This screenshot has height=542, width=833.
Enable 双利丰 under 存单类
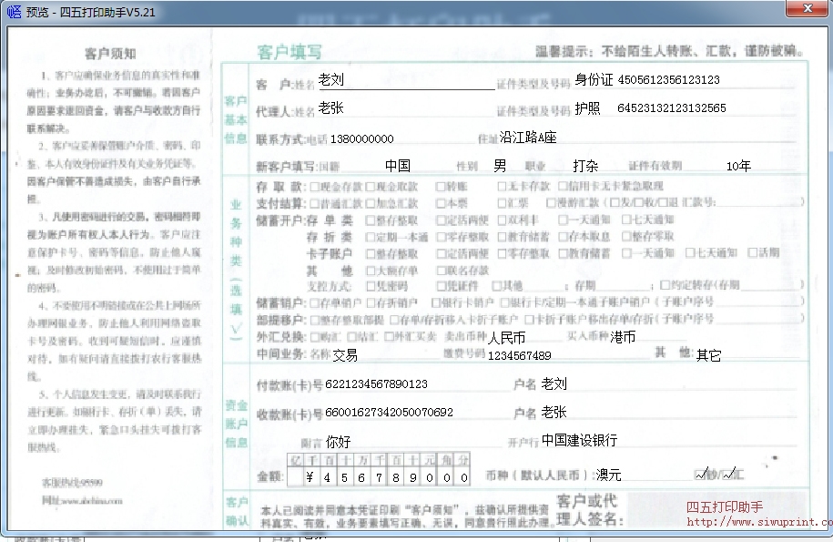coord(503,221)
